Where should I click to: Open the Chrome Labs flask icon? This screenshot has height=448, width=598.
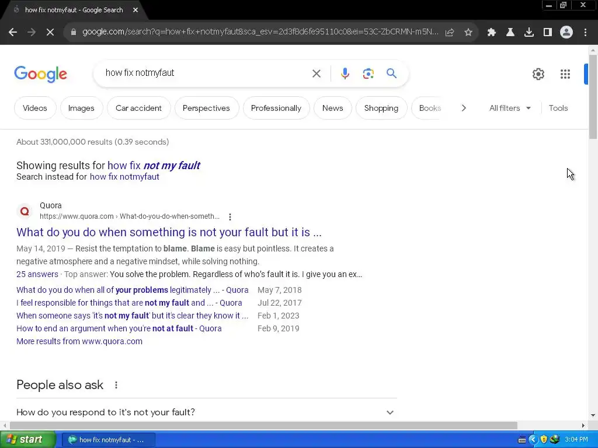pos(510,33)
